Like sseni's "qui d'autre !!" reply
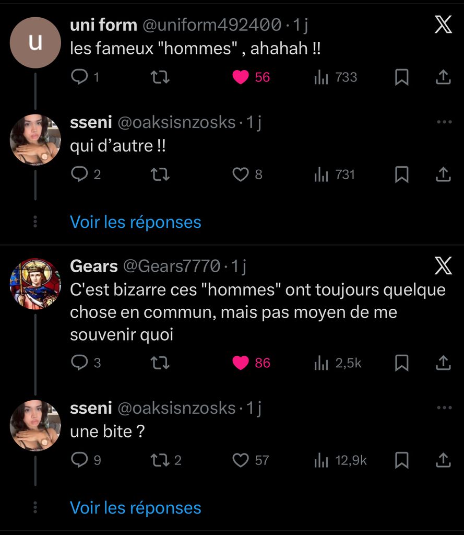This screenshot has height=535, width=464. click(241, 175)
